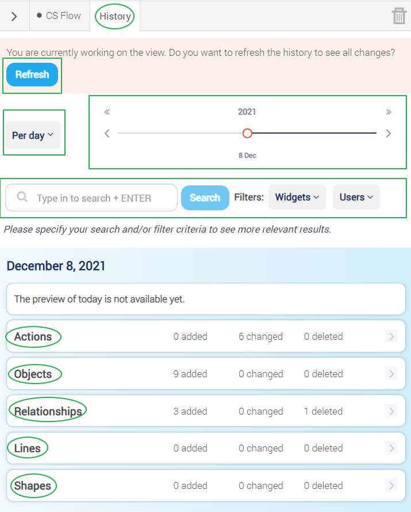Screen dimensions: 411x512
Task: Open the Per day dropdown
Action: 33,135
